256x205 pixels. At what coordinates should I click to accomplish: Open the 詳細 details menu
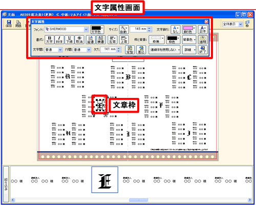pyautogui.click(x=189, y=50)
